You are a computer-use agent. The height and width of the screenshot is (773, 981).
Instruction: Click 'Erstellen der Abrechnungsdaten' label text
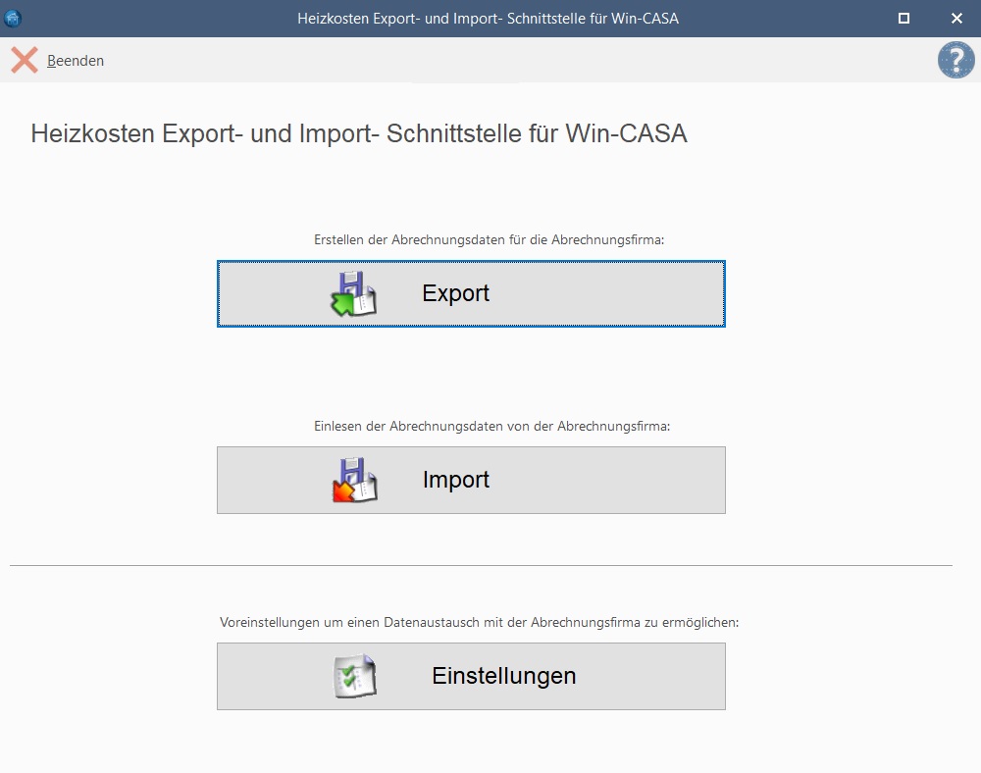(x=489, y=239)
